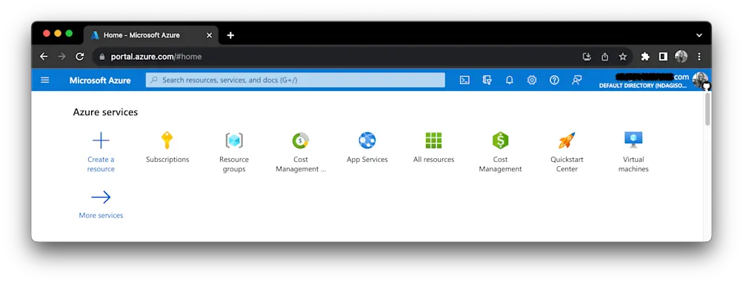Click the Create a resource plus icon

point(101,140)
